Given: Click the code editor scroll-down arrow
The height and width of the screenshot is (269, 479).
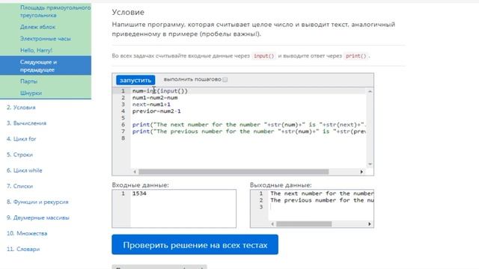Looking at the screenshot, I should (x=370, y=164).
